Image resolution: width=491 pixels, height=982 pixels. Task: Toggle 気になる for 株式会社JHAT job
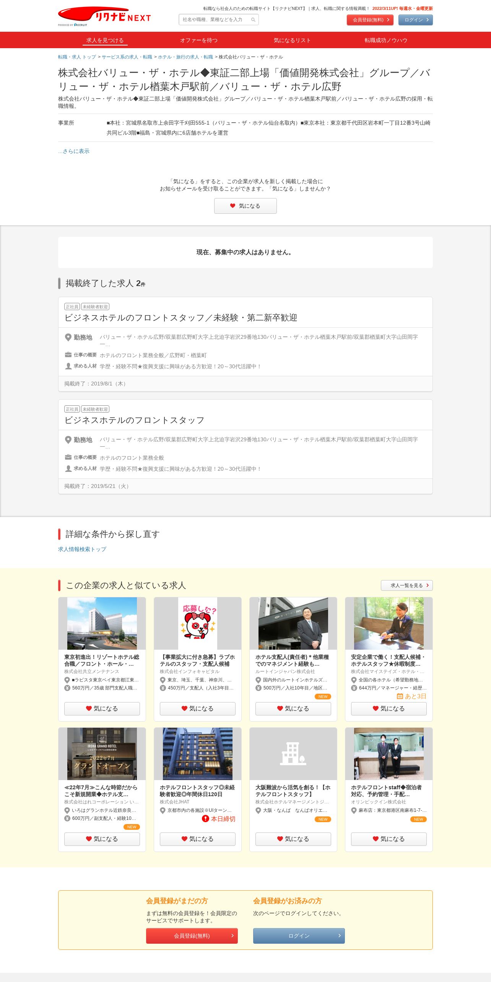pos(198,839)
